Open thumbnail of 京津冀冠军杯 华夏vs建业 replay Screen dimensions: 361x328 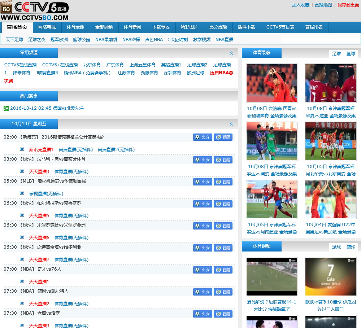pyautogui.click(x=331, y=83)
